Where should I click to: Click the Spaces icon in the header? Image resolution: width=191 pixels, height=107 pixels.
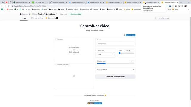coord(21,14)
